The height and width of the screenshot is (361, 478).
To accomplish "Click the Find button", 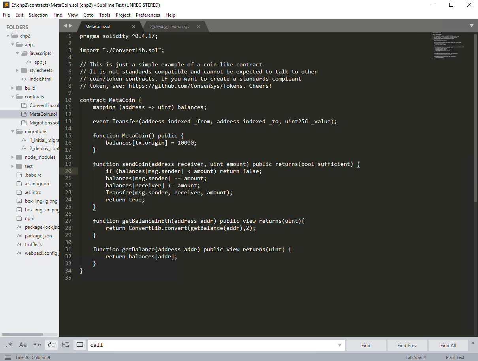I will [x=366, y=345].
